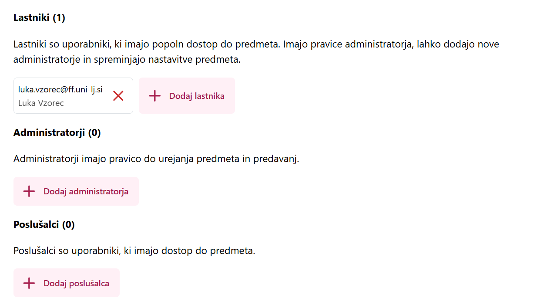Screen dimensions: 547x305
Task: Remove owner luka.vzorec@ff.uni-lj.si with red X
Action: pos(118,96)
